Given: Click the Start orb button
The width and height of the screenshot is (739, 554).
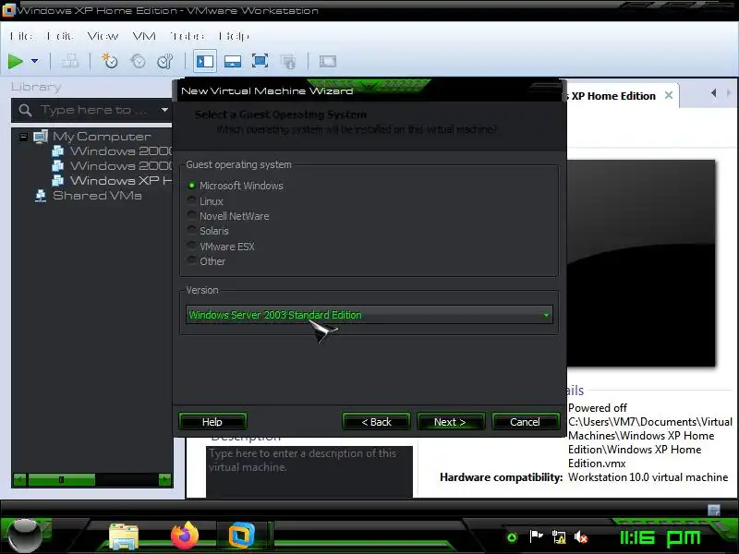Looking at the screenshot, I should point(25,536).
